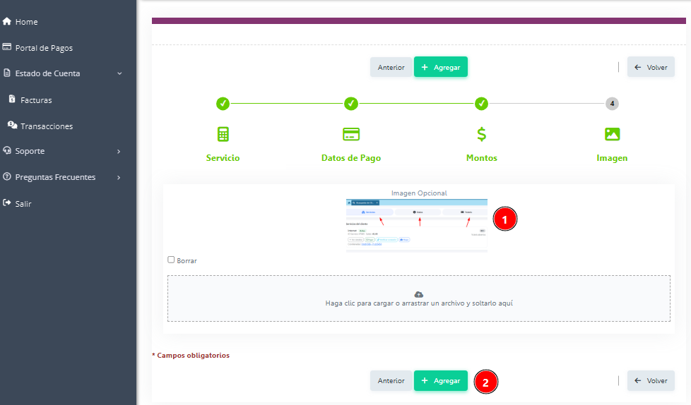Expand the Soporte menu arrow
The width and height of the screenshot is (691, 405).
(119, 151)
